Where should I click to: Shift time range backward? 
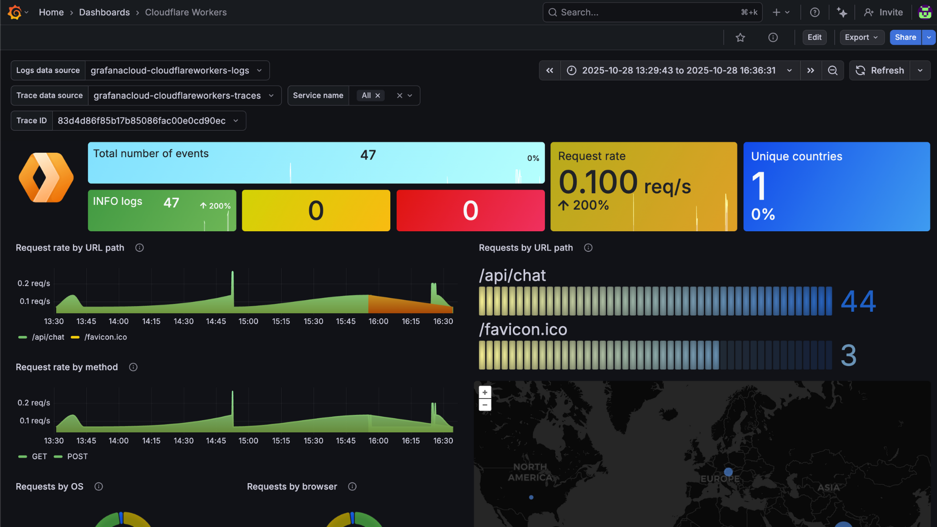(x=550, y=71)
